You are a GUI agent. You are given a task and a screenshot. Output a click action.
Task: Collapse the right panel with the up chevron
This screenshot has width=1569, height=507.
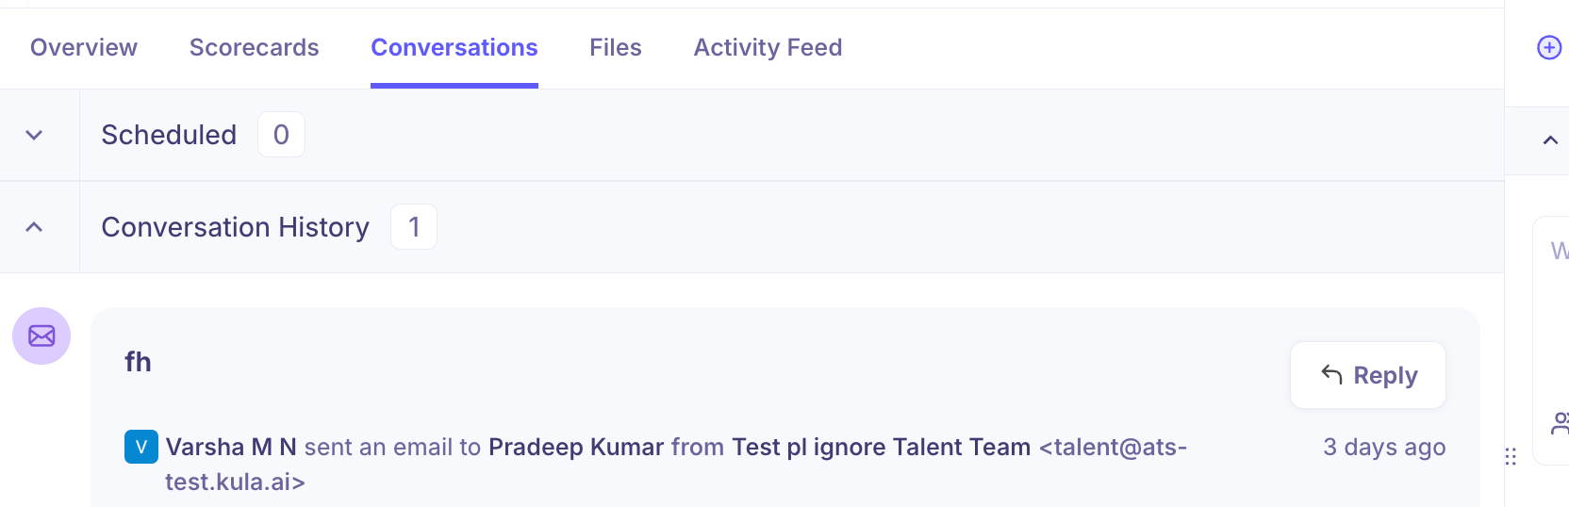(1550, 140)
